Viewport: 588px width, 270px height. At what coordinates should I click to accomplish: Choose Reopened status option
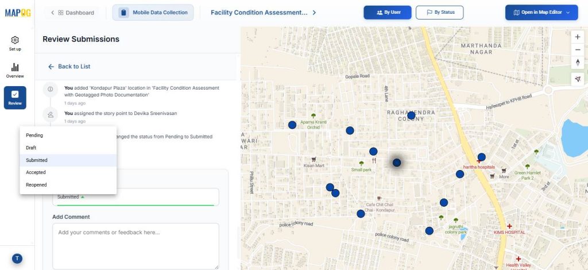pyautogui.click(x=68, y=185)
